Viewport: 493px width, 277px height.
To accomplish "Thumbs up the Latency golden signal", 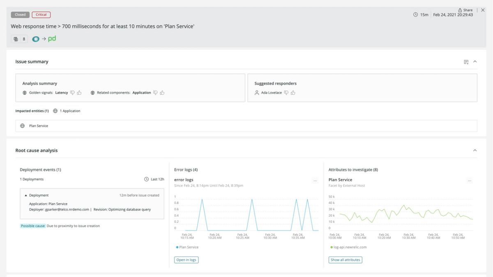I will pyautogui.click(x=79, y=93).
